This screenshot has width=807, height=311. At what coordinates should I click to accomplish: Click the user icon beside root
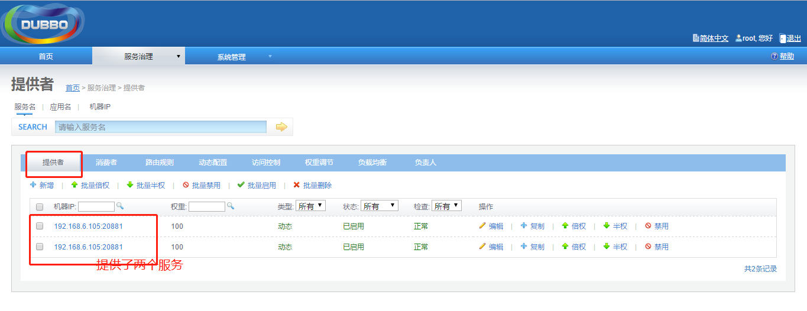pyautogui.click(x=738, y=38)
